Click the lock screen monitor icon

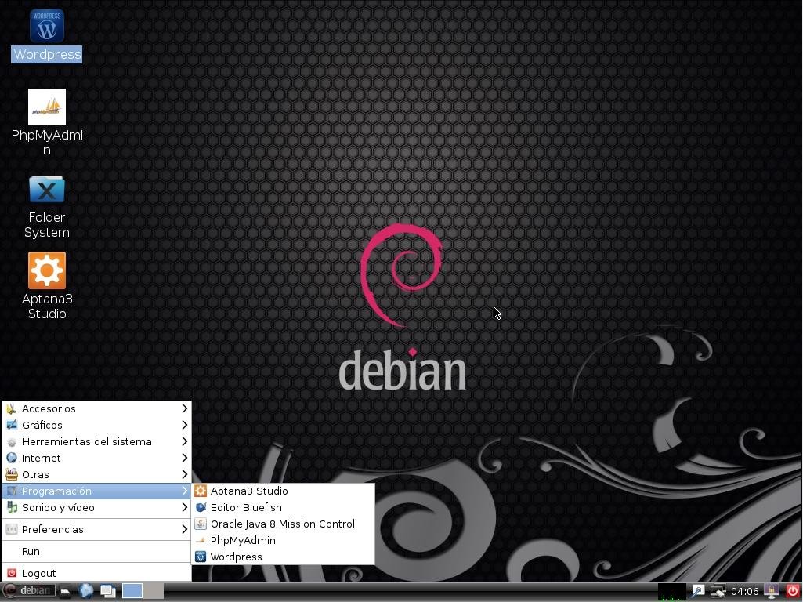(771, 591)
